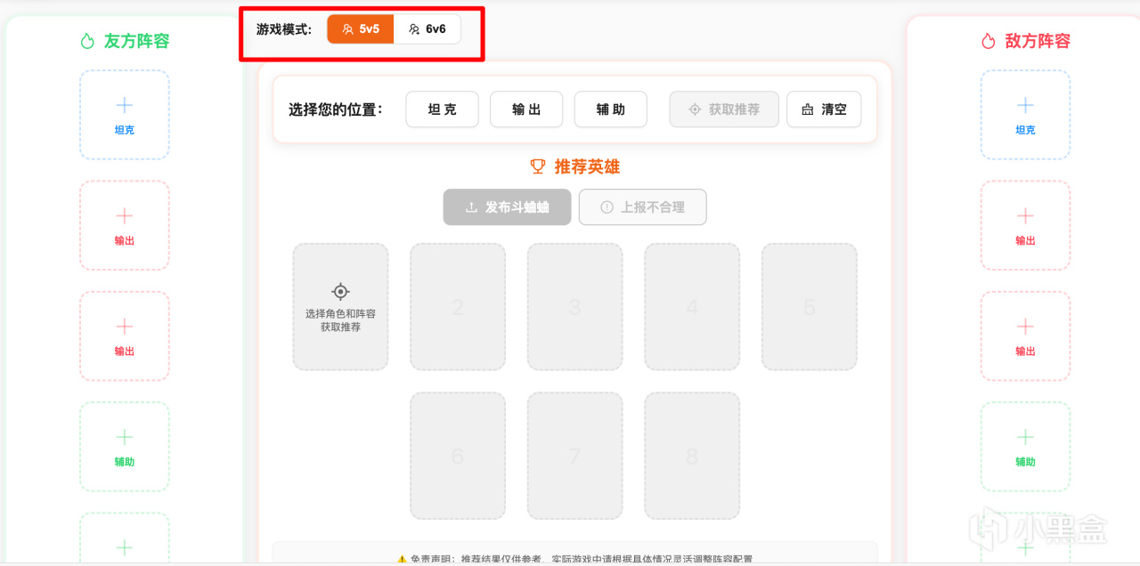
Task: Click the 敌方阵容 heading
Action: (1038, 41)
